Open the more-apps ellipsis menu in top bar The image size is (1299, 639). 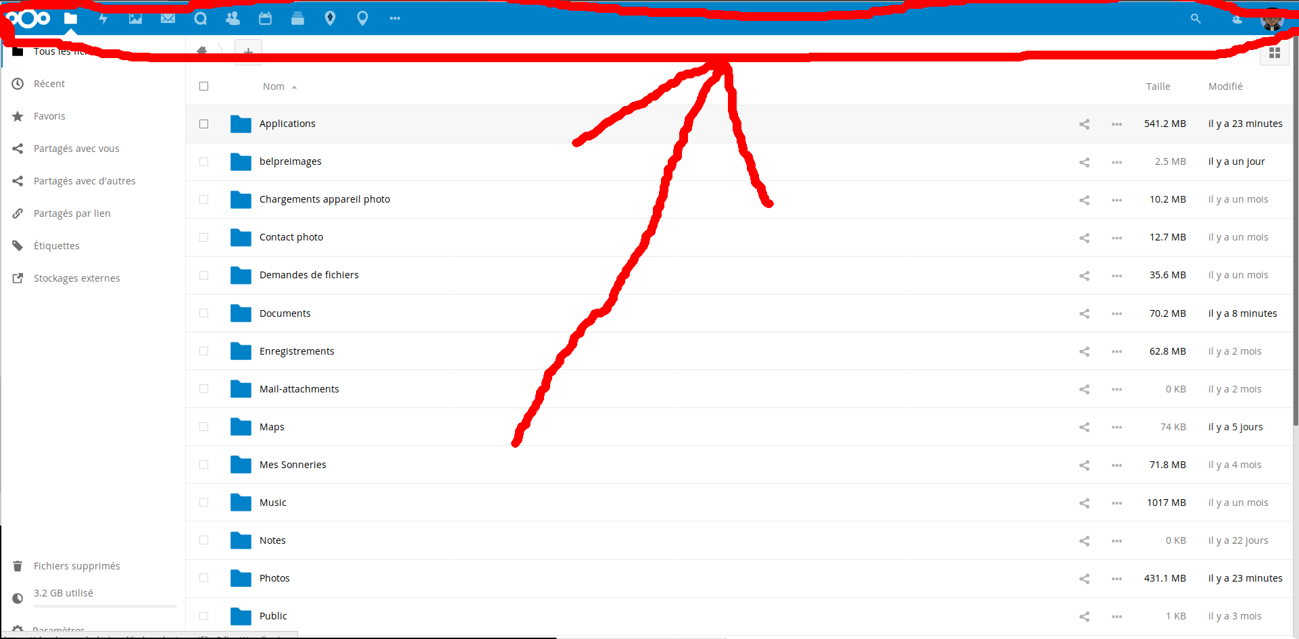pos(395,18)
